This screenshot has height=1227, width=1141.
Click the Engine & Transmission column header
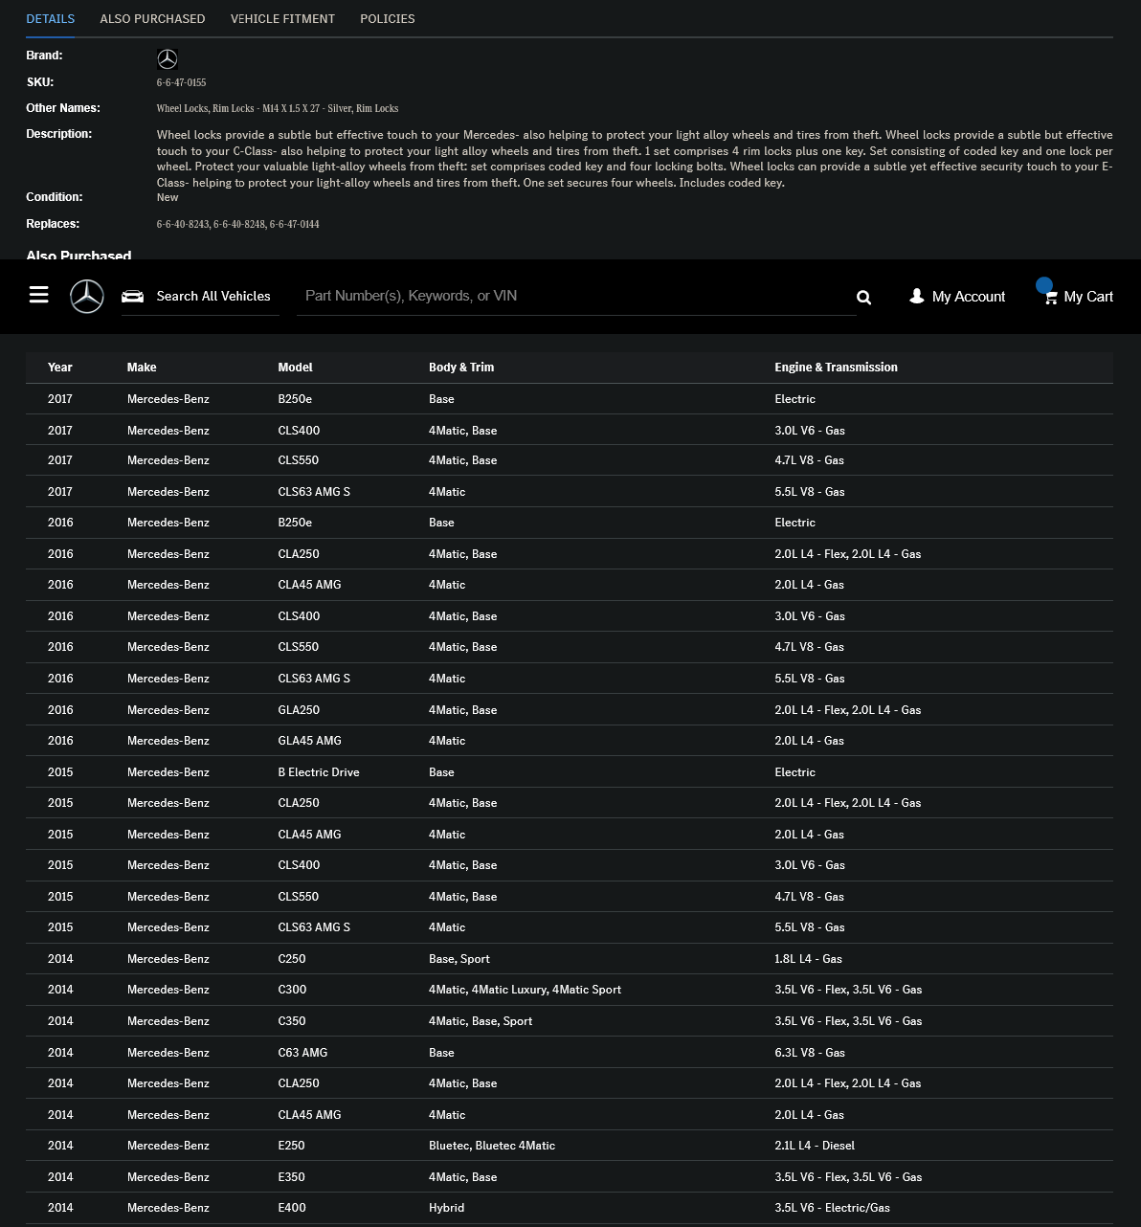point(836,368)
